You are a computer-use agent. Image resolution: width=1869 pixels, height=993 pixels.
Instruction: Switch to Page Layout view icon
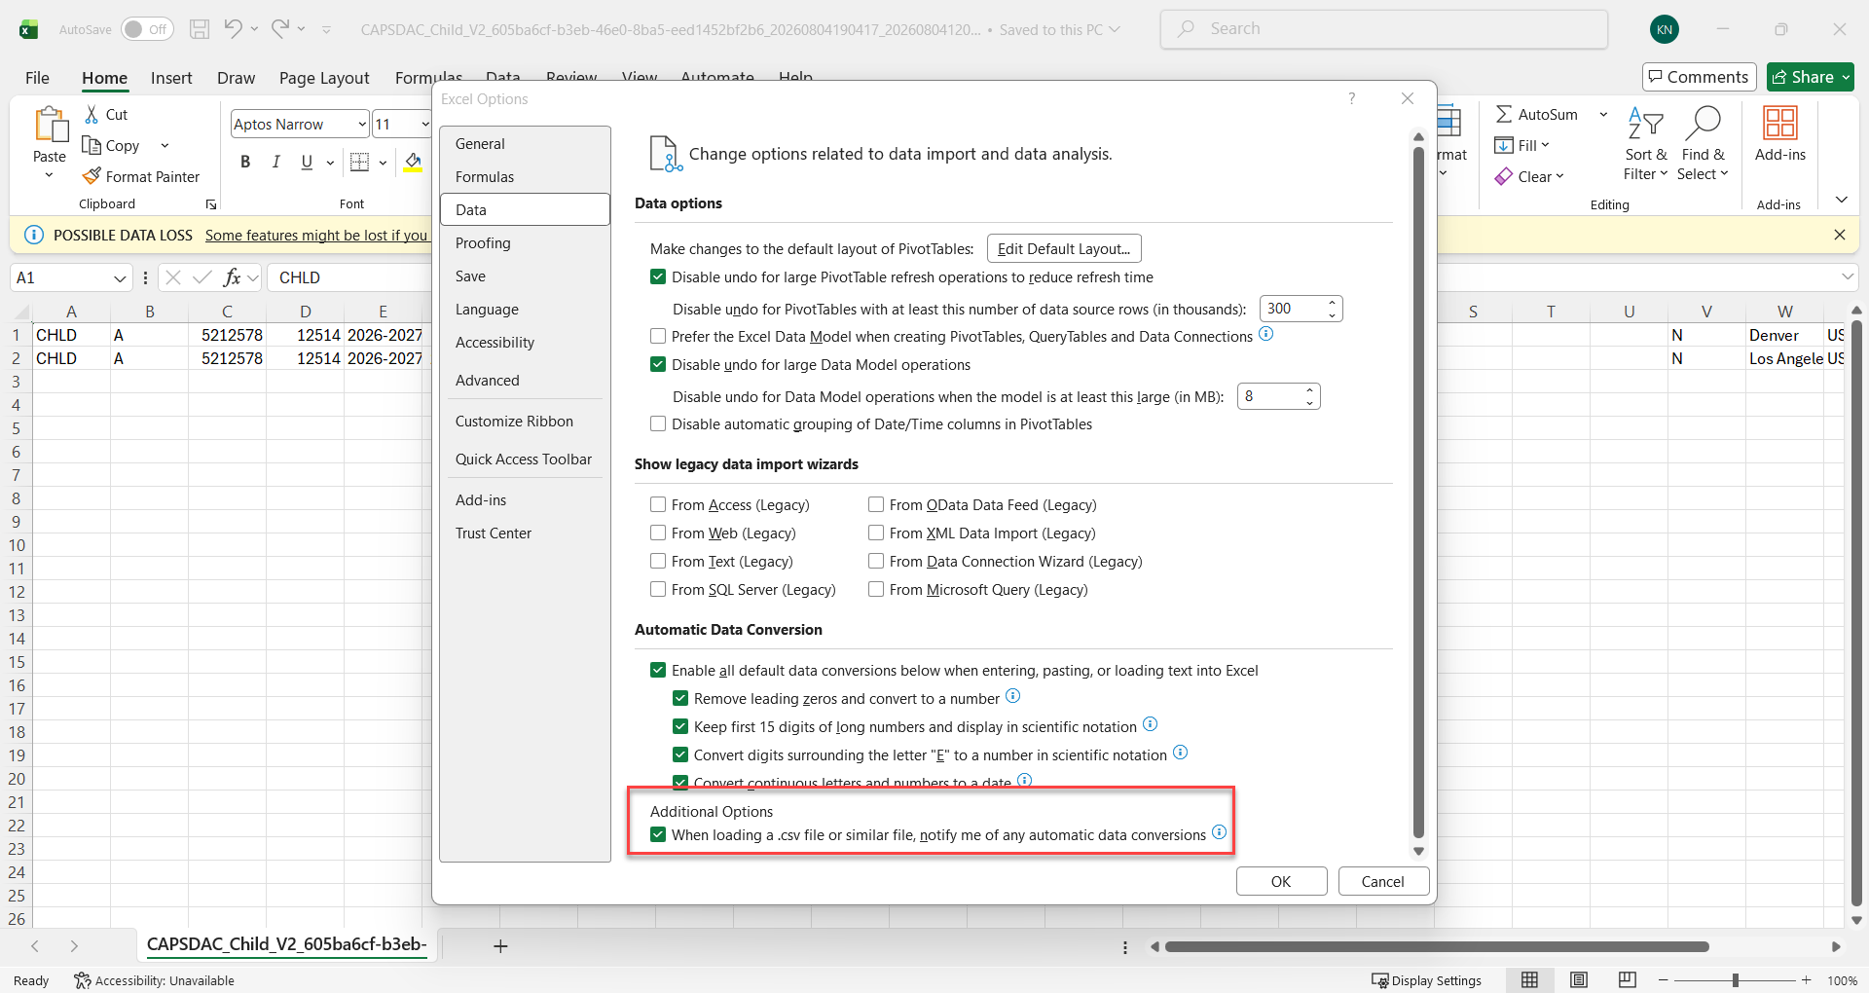click(x=1579, y=980)
